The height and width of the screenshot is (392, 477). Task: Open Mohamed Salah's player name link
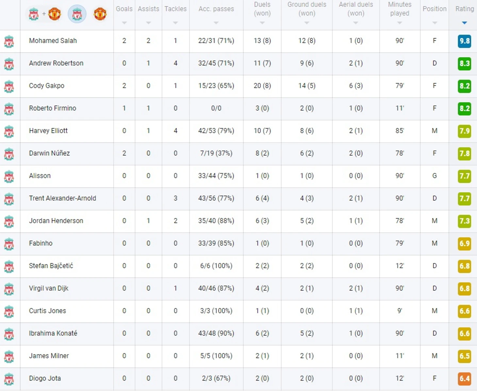pyautogui.click(x=53, y=41)
